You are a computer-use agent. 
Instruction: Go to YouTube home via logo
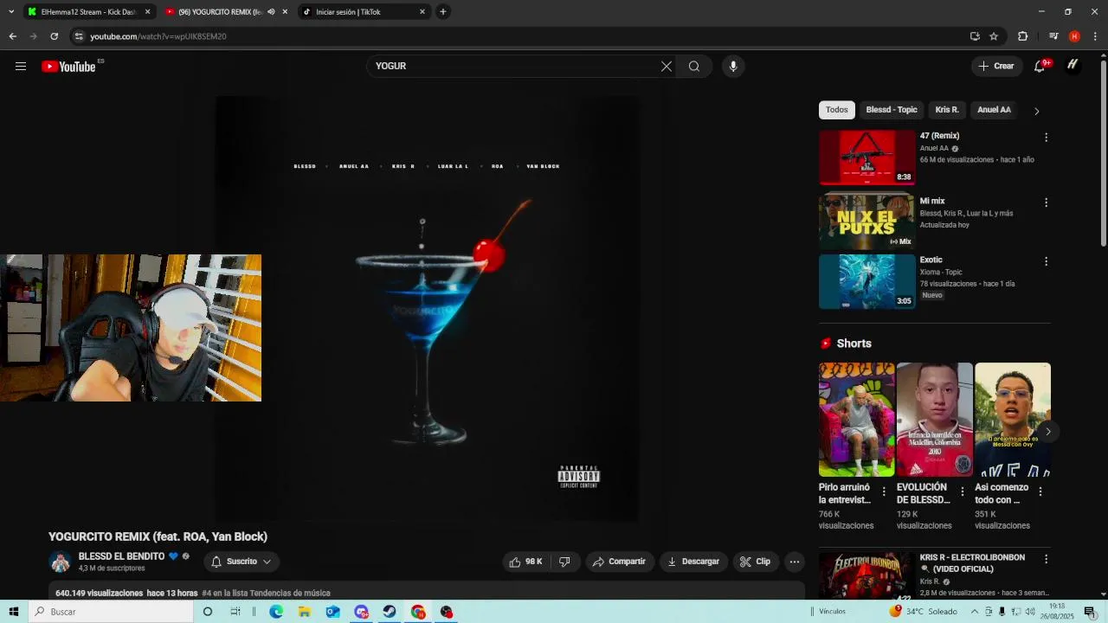tap(68, 67)
